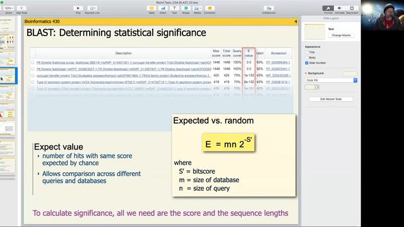
Task: Click the 'Expected vs. random' heading
Action: [x=213, y=120]
